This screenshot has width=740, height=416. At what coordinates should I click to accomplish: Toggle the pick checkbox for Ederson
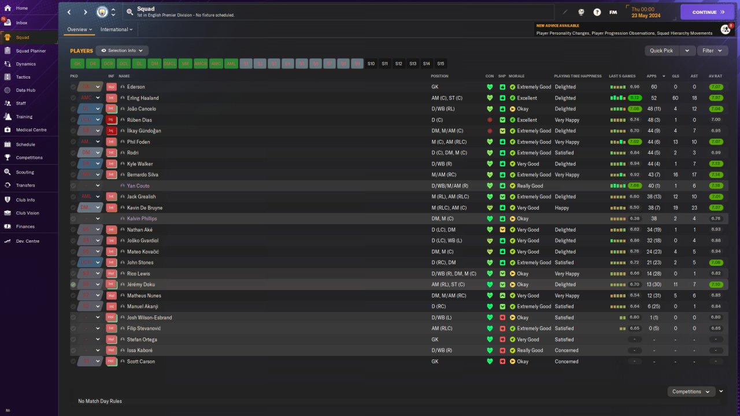coord(73,87)
